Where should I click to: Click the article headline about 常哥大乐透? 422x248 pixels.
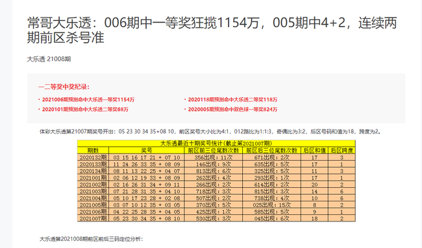tap(212, 30)
